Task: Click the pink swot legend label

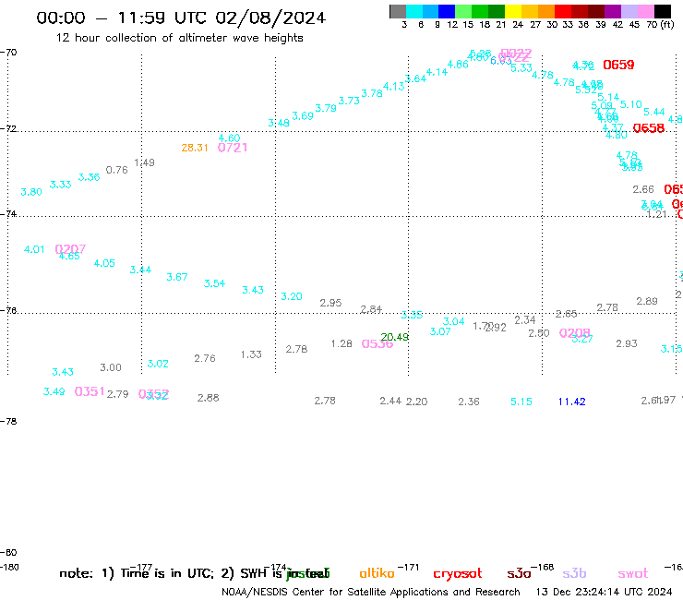Action: click(633, 573)
